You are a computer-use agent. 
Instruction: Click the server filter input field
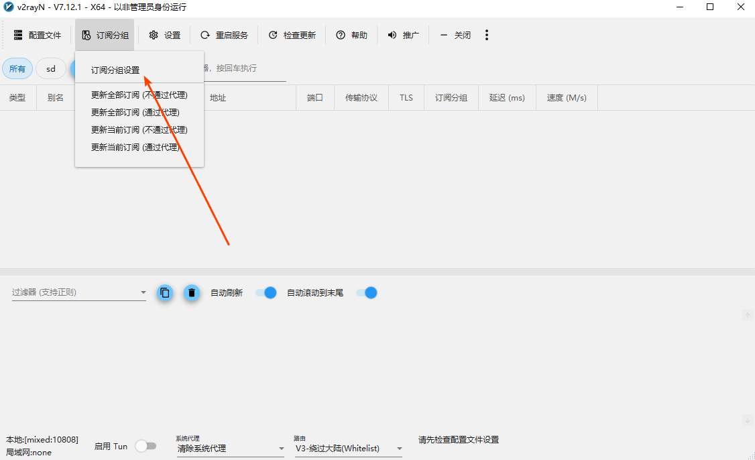coord(245,68)
